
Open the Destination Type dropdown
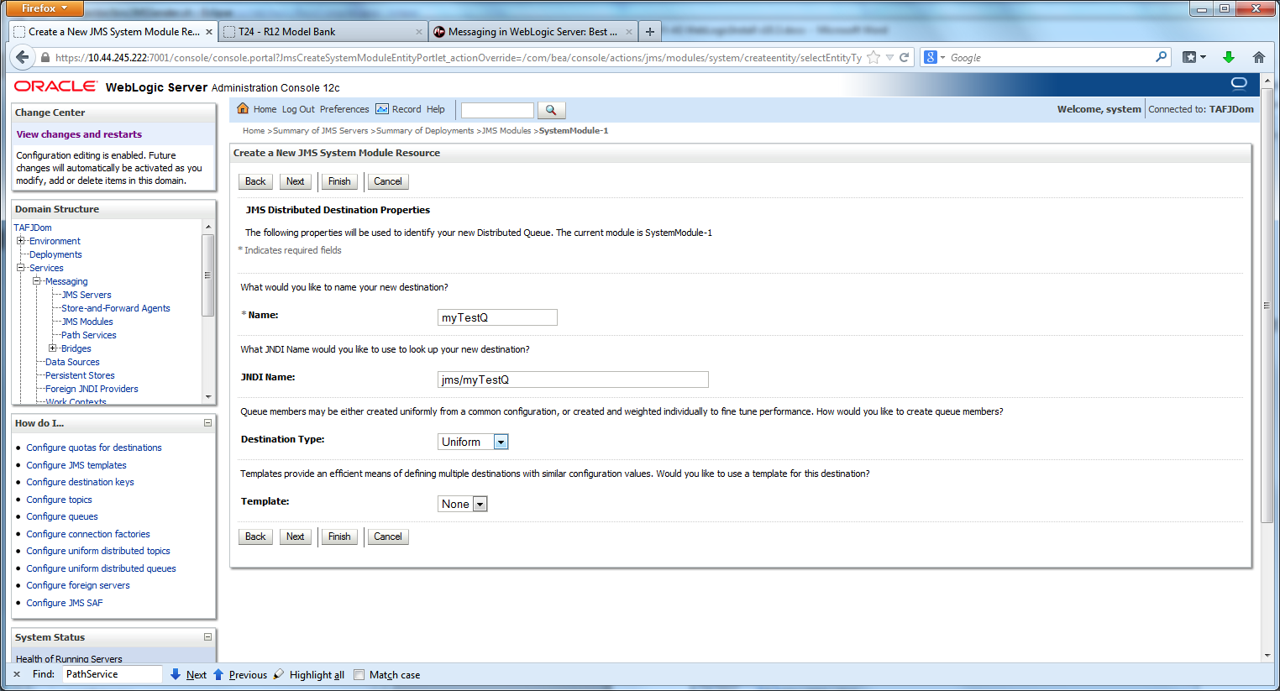[x=501, y=442]
